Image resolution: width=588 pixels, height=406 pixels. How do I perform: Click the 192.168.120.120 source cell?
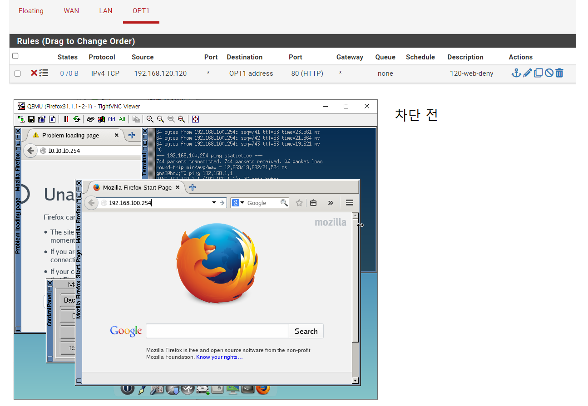click(x=160, y=73)
